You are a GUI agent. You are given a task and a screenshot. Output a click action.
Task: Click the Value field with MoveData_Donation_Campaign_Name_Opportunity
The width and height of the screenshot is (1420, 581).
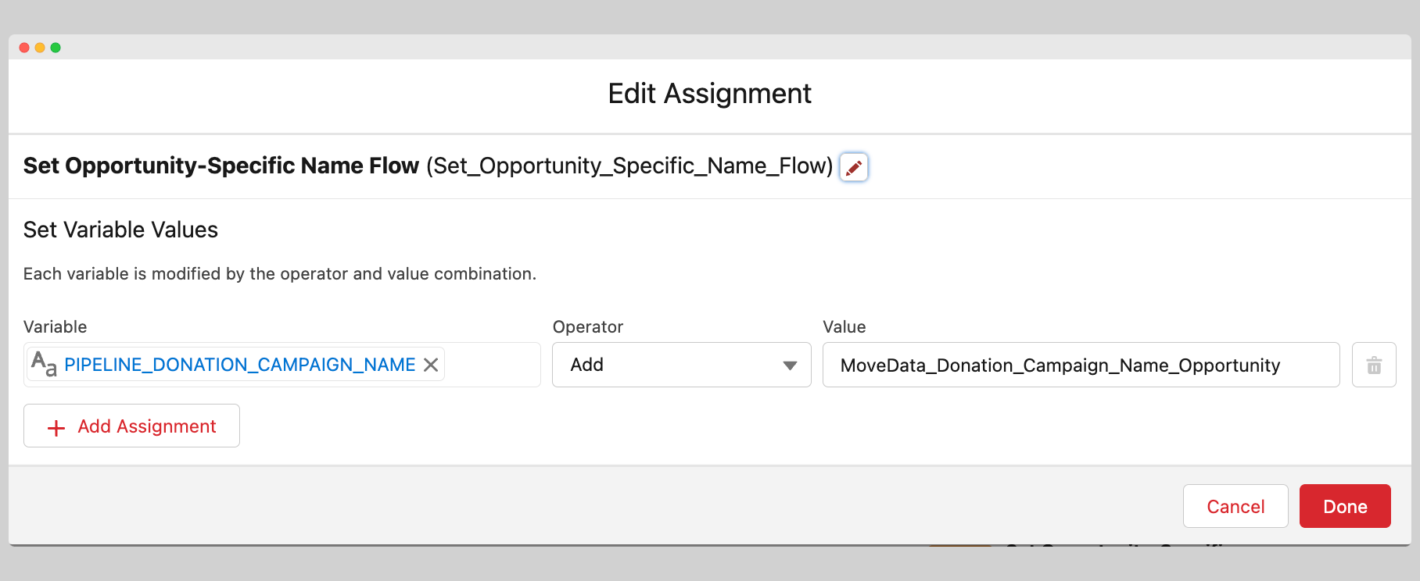click(x=1080, y=365)
